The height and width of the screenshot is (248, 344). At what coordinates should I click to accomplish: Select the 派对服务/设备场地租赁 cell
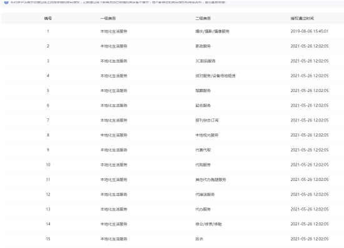pyautogui.click(x=215, y=76)
